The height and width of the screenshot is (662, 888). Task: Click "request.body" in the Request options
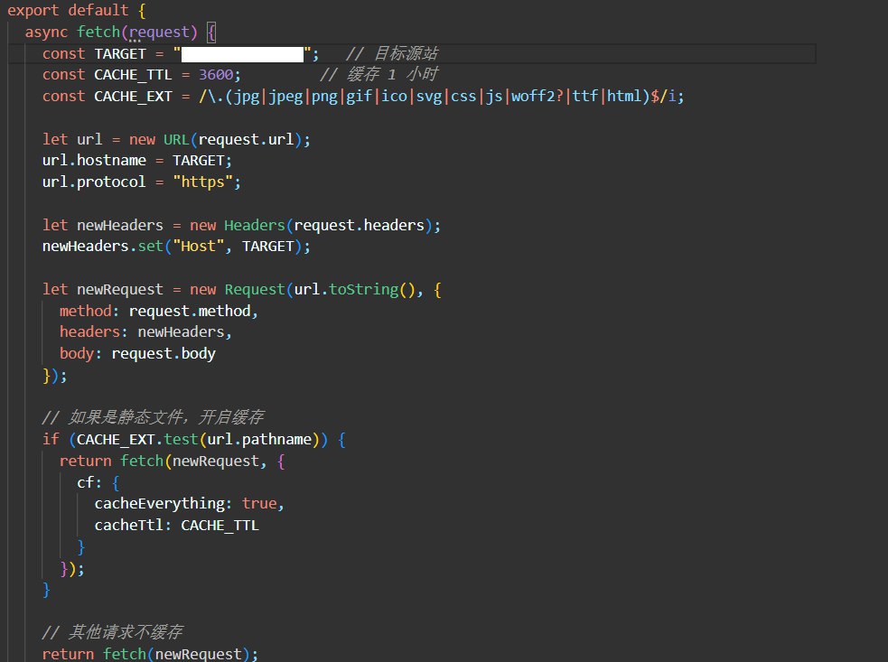(x=164, y=354)
